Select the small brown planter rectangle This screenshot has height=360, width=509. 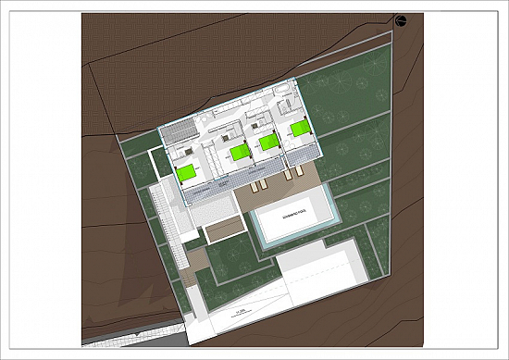(226, 230)
